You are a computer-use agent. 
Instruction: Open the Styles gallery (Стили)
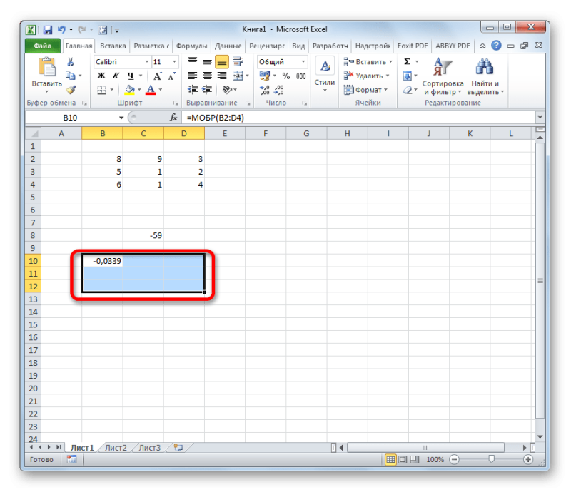point(325,75)
